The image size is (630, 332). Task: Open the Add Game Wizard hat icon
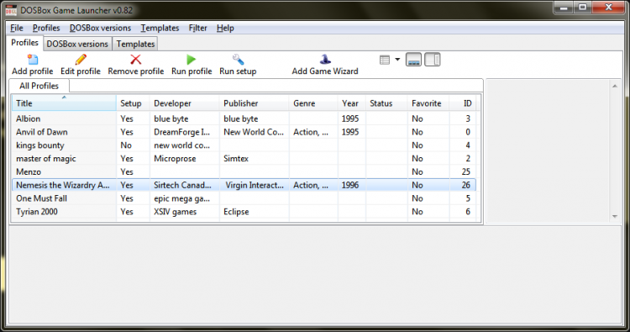pyautogui.click(x=325, y=60)
